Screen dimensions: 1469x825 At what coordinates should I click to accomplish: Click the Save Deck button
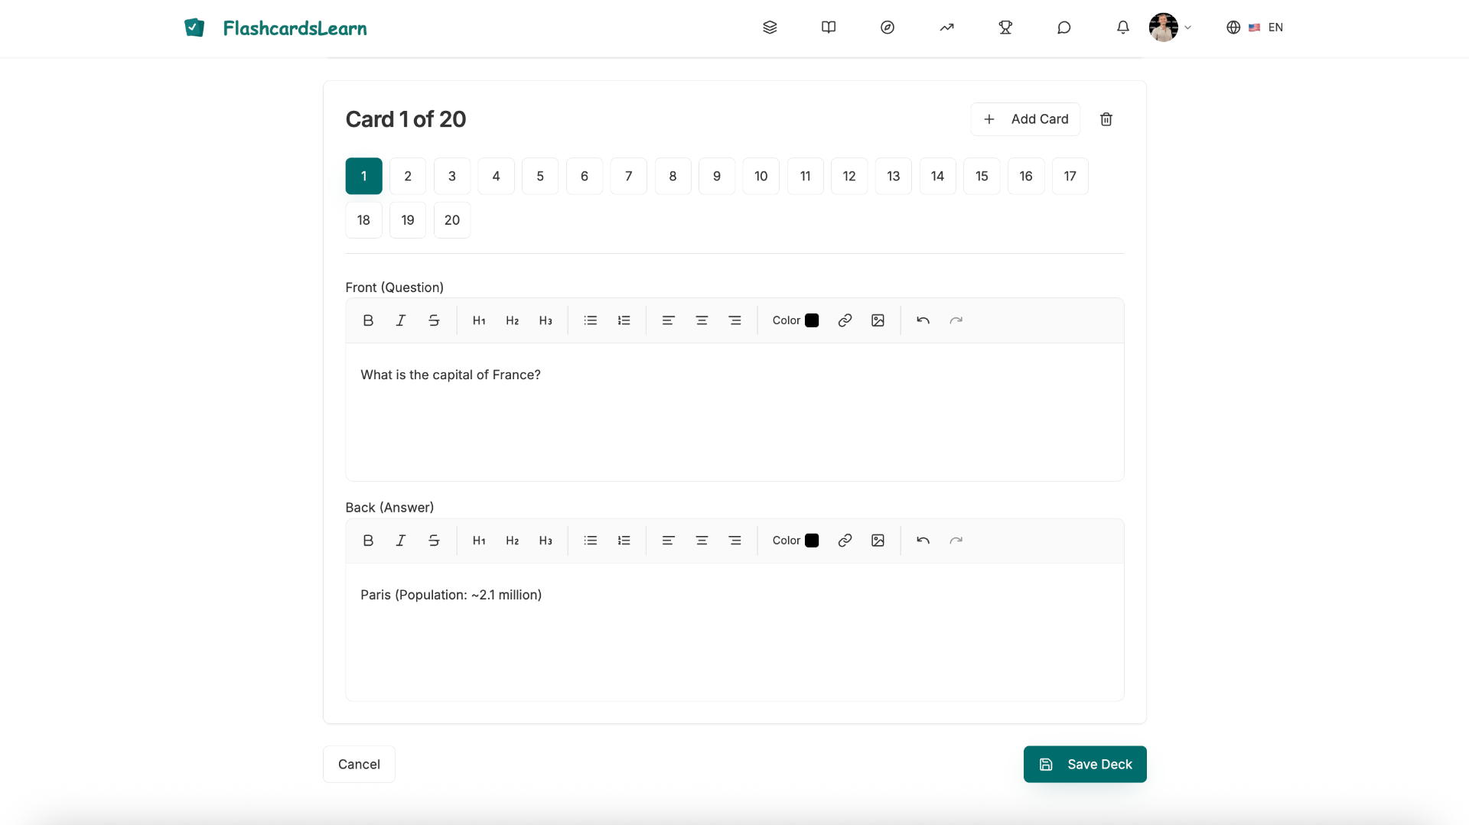click(1084, 764)
